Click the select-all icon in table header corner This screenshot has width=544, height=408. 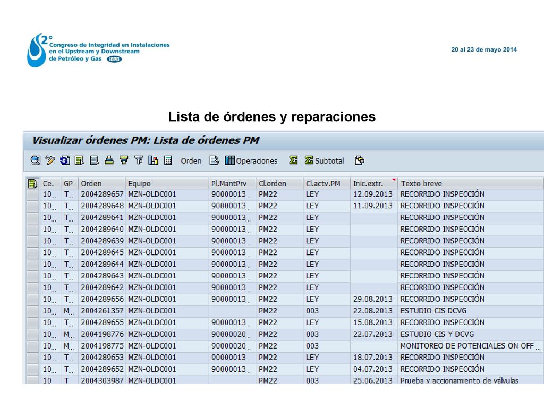tap(32, 183)
